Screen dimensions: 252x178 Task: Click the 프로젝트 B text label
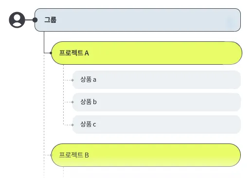(74, 155)
